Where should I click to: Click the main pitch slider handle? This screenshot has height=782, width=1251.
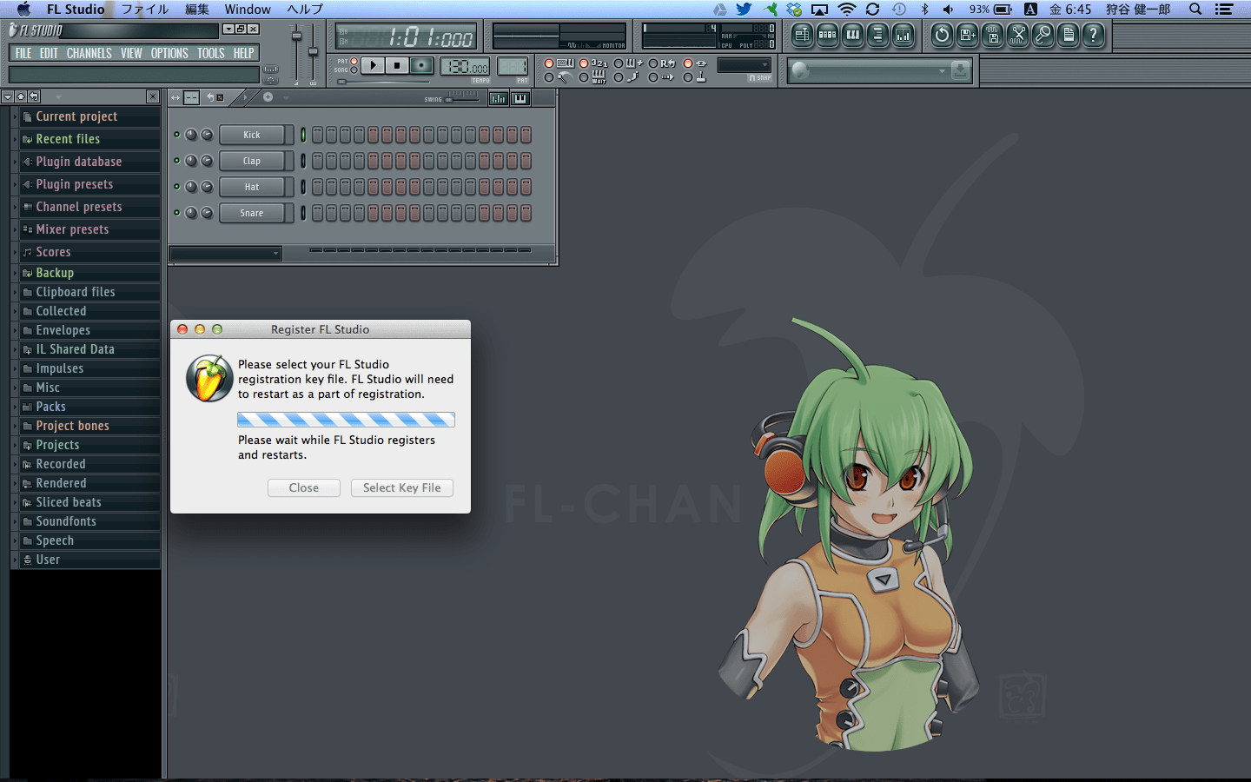point(313,50)
